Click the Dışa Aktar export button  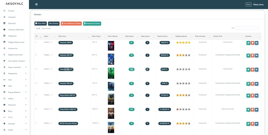pos(40,23)
